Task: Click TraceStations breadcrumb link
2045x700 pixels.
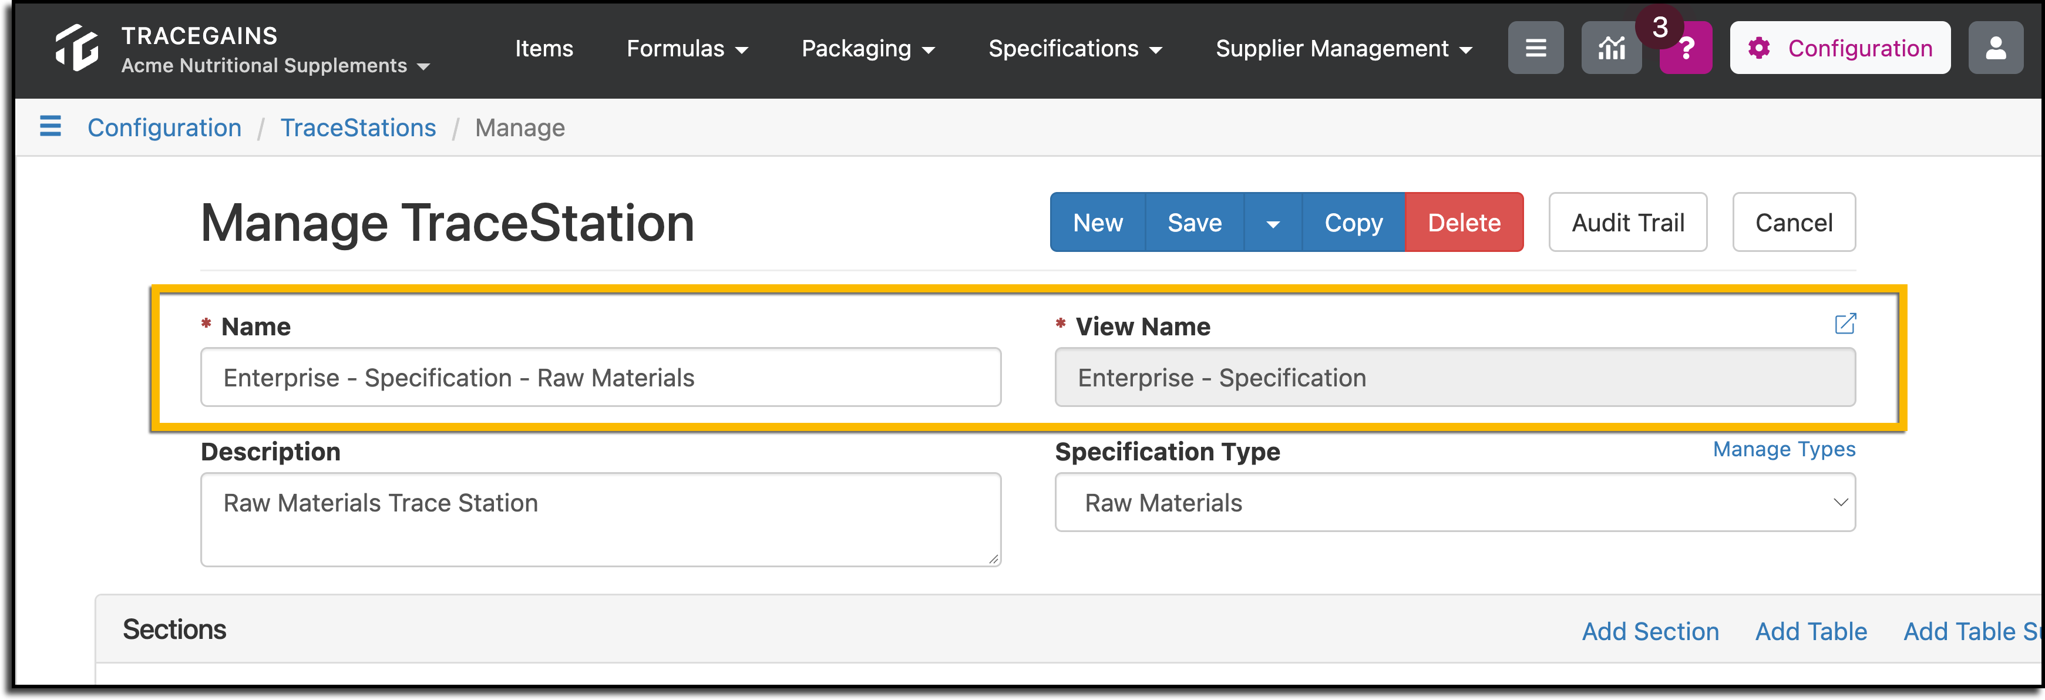Action: pos(358,127)
